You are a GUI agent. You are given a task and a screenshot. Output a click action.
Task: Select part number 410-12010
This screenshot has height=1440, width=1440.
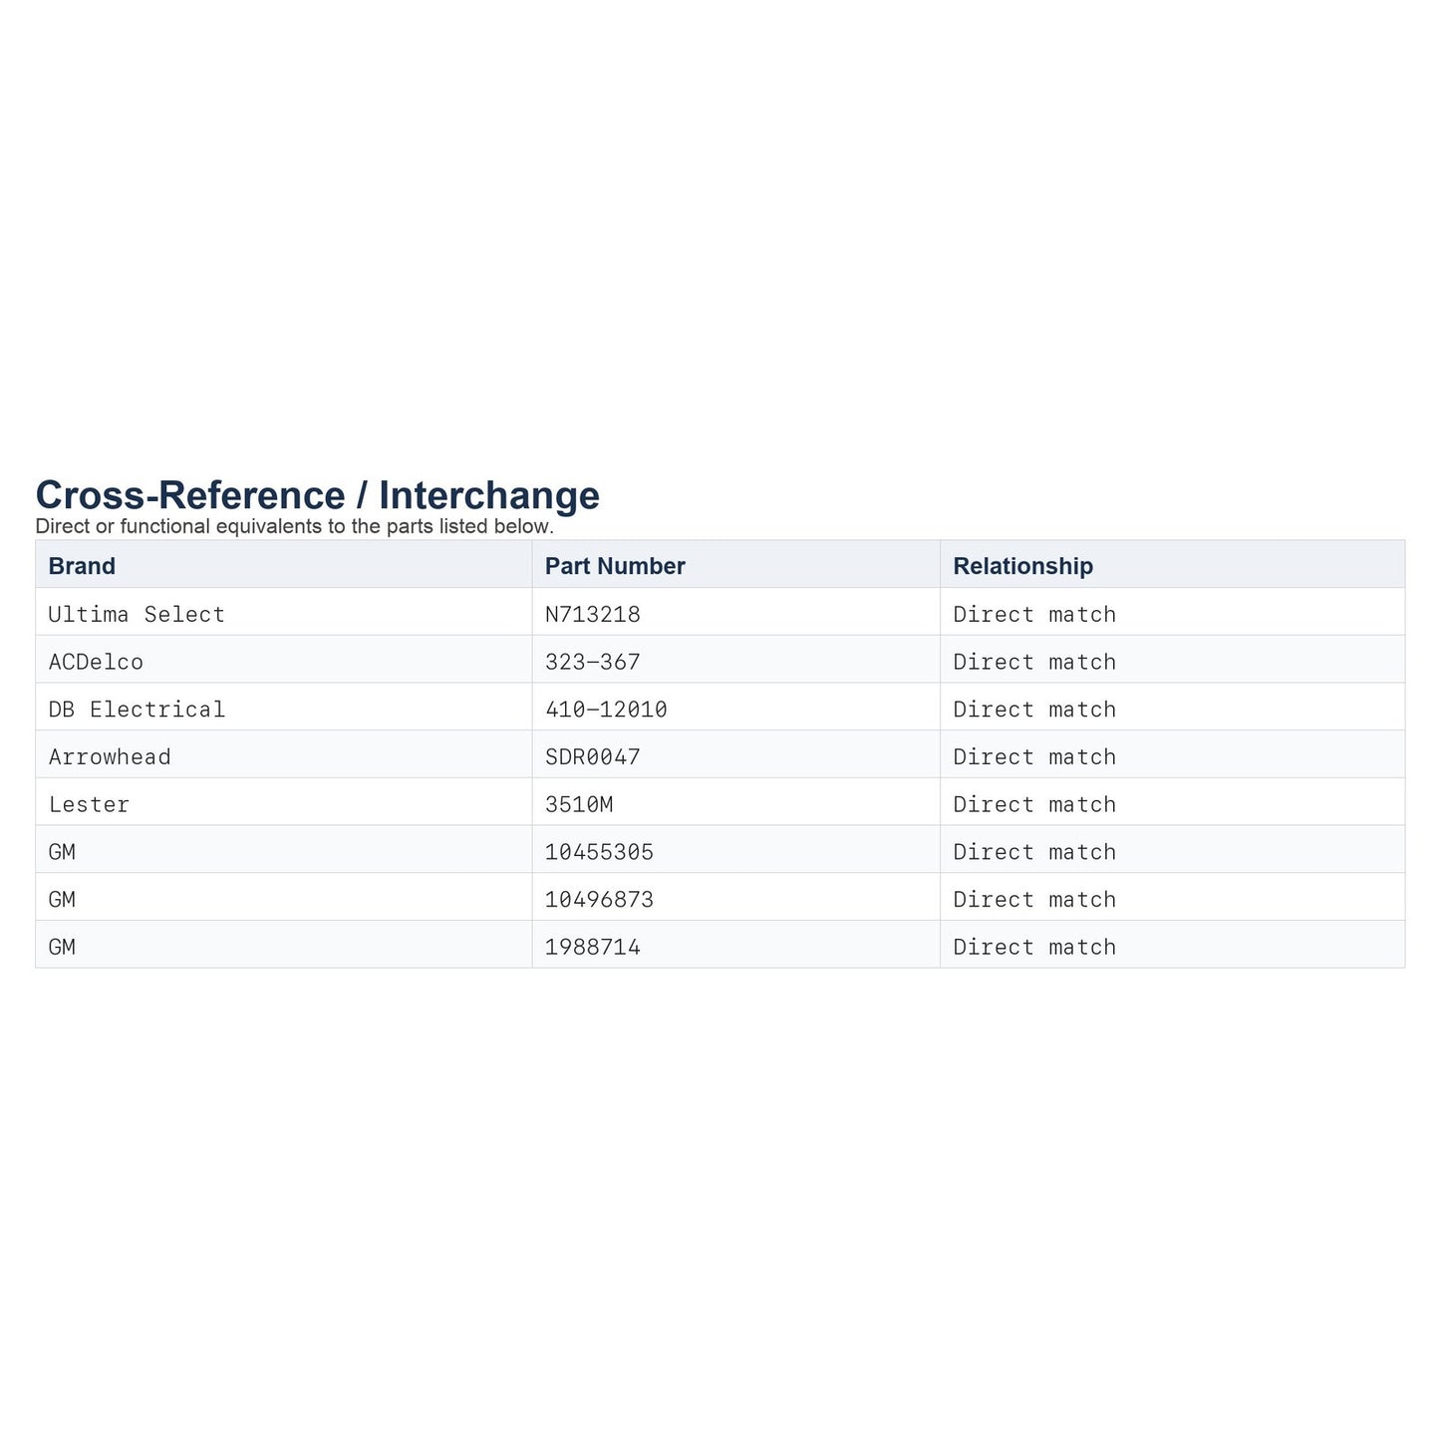606,710
